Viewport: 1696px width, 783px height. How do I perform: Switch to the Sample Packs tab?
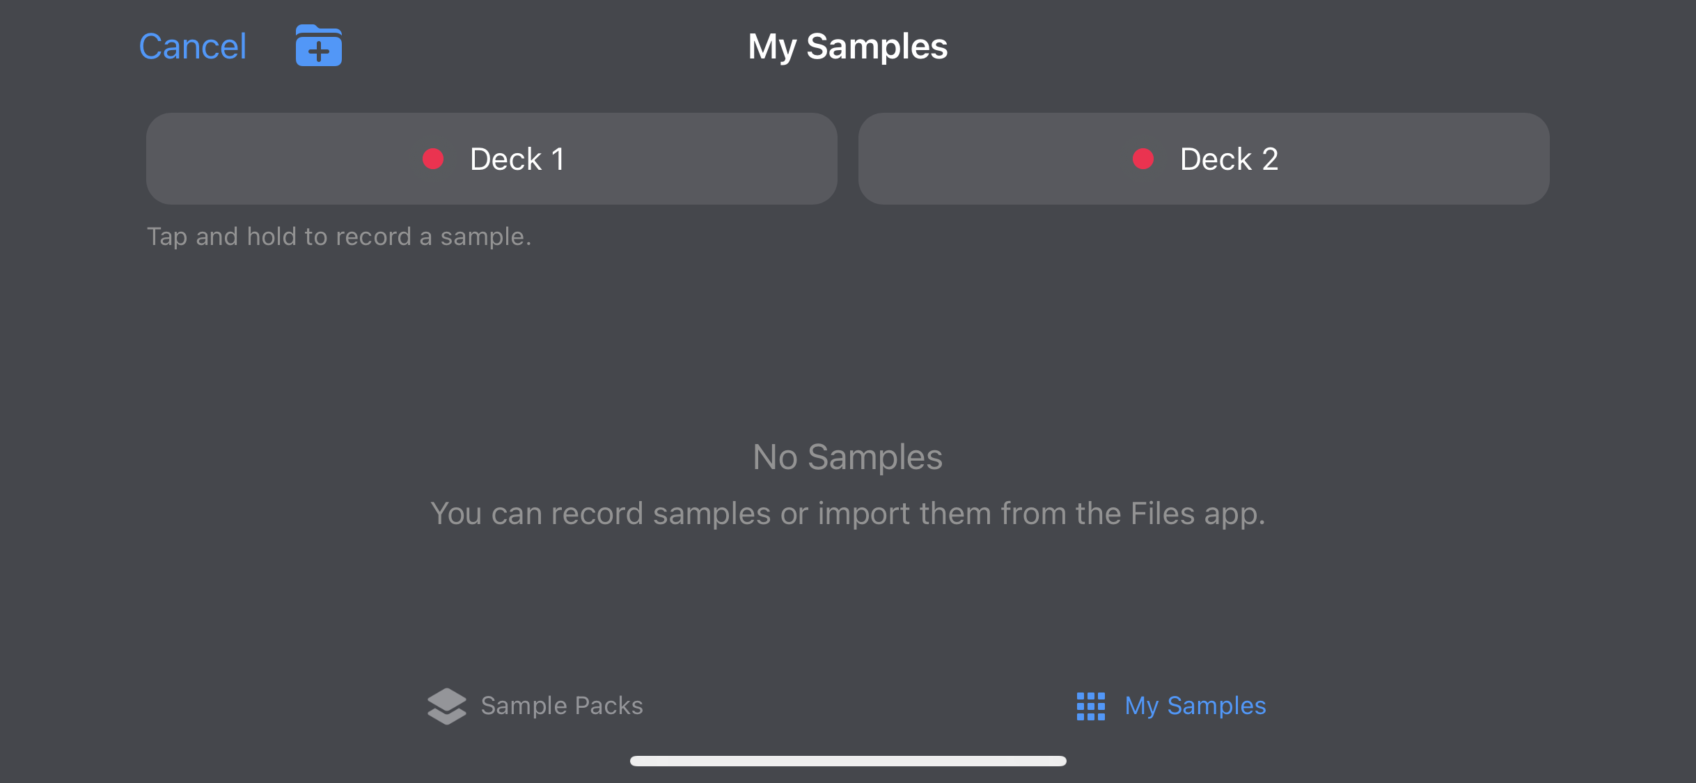tap(560, 706)
